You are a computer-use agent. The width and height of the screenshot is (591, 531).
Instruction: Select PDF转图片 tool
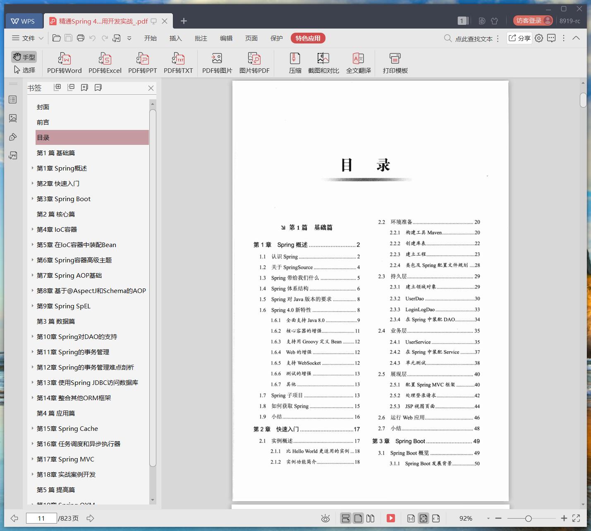point(217,63)
